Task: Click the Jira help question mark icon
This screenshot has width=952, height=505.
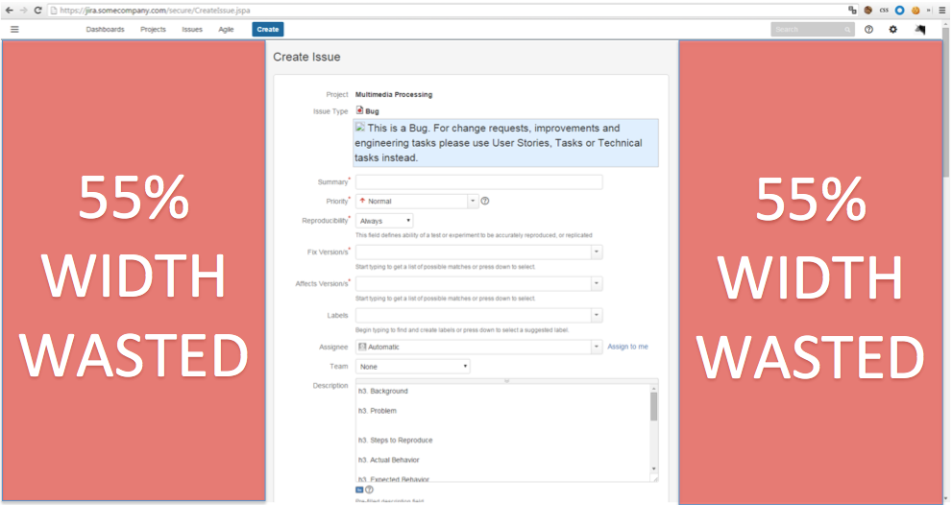Action: [x=868, y=29]
